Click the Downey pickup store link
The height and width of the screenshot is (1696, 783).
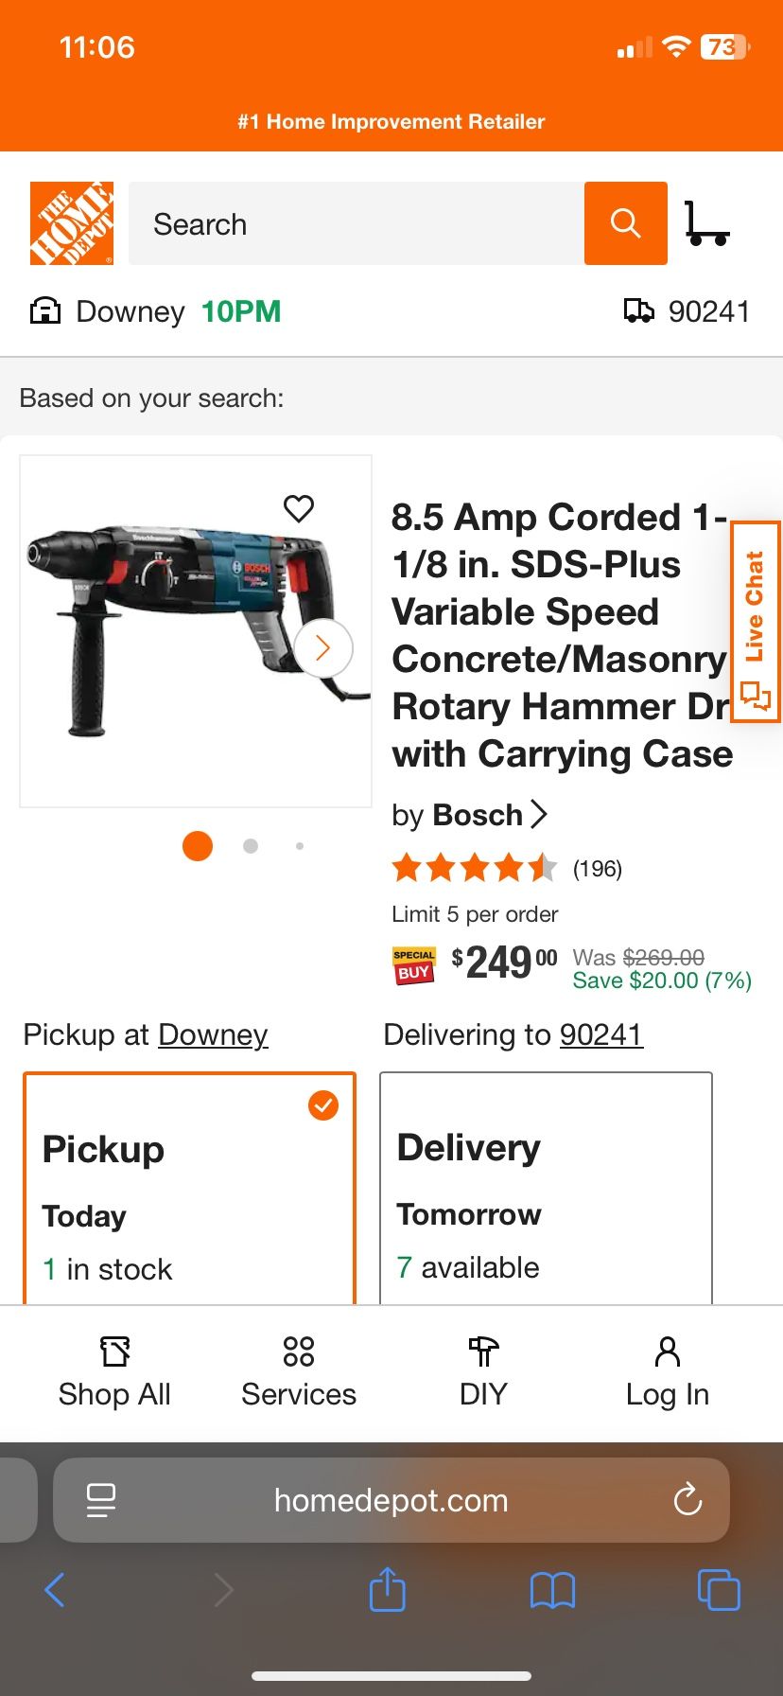[213, 1034]
